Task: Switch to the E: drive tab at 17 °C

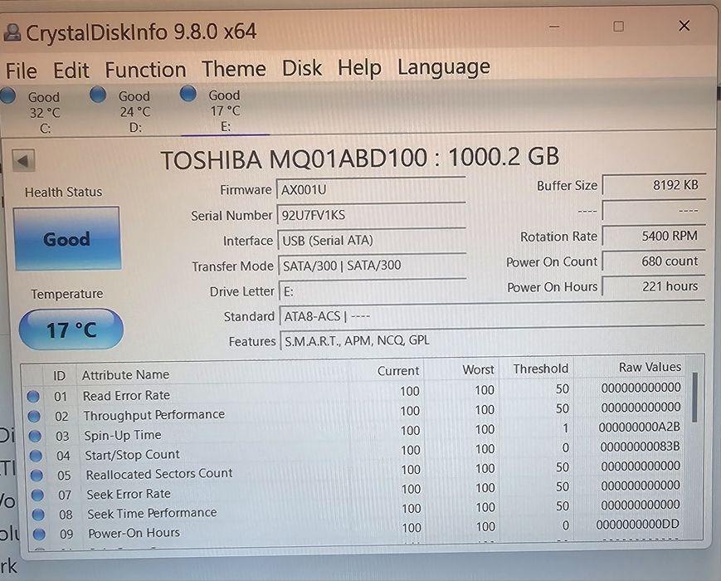Action: (226, 110)
